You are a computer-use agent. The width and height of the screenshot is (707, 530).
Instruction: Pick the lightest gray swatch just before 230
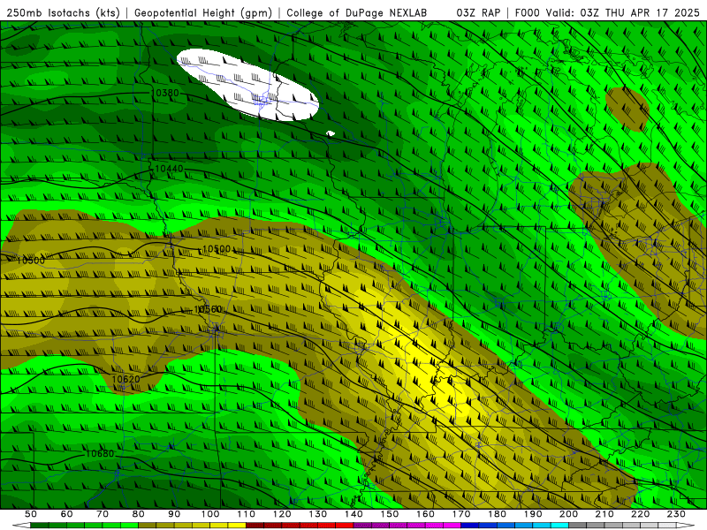(667, 526)
